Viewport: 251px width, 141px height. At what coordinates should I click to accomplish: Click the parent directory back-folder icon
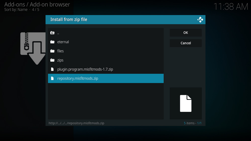tap(52, 33)
